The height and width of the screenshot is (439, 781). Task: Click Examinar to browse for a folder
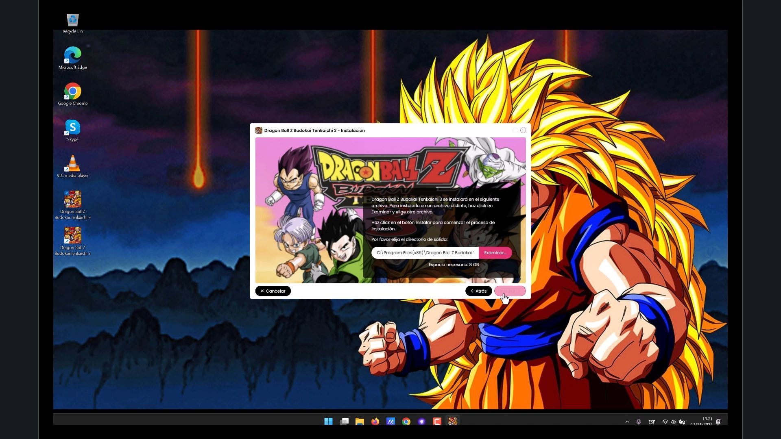(495, 253)
